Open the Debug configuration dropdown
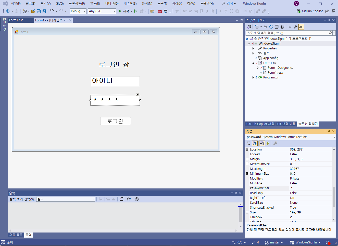338x246 pixels. pyautogui.click(x=78, y=11)
